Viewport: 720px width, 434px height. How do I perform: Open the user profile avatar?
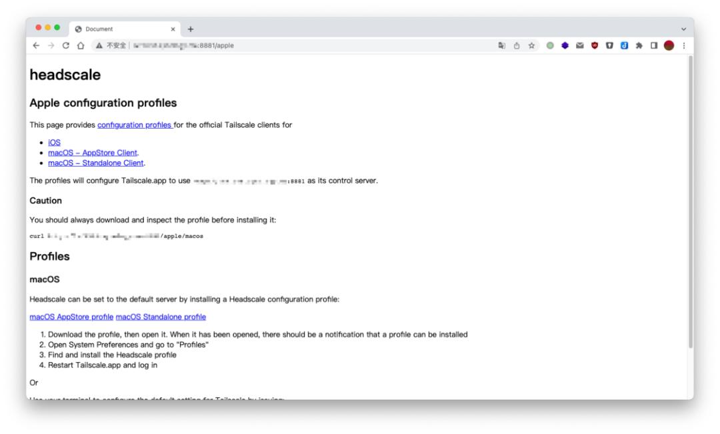pos(669,45)
